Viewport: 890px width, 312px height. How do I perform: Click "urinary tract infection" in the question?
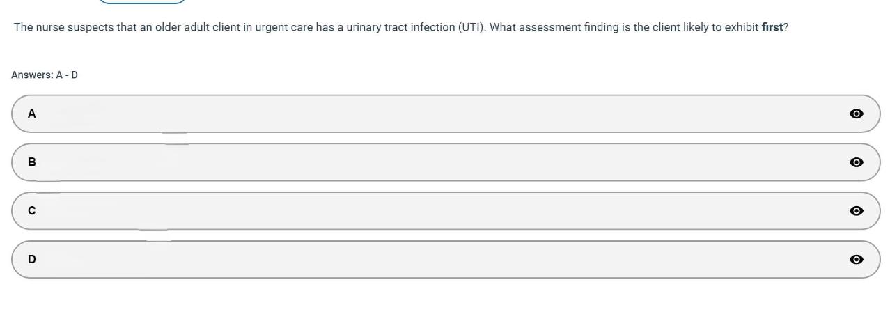pos(400,29)
